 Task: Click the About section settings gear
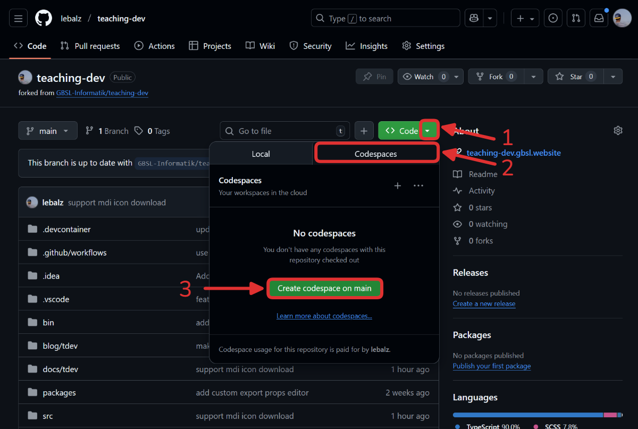pyautogui.click(x=618, y=131)
